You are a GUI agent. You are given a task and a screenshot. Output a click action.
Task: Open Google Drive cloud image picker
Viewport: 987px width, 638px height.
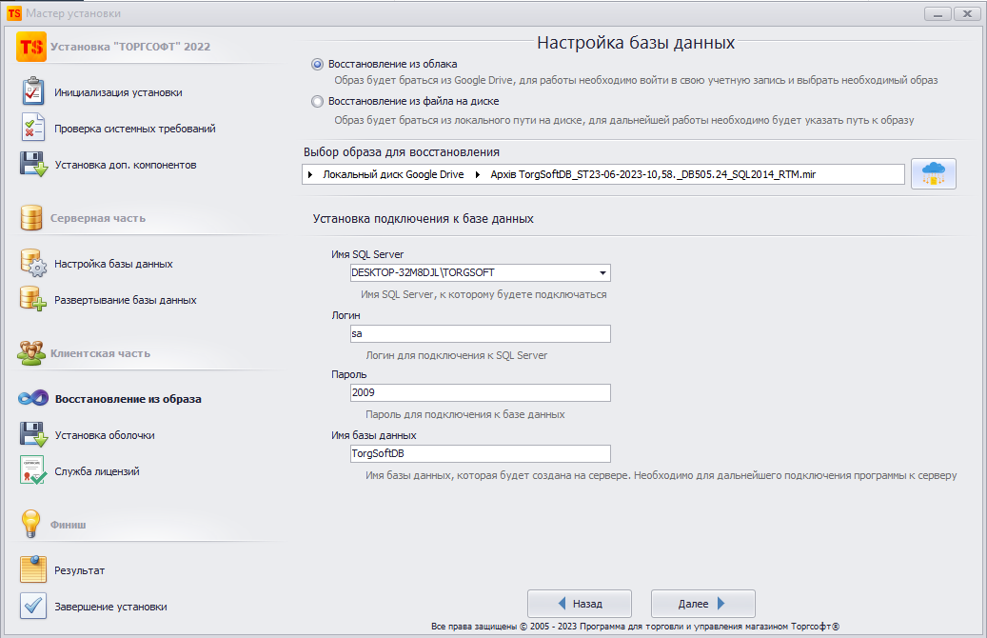[x=934, y=174]
